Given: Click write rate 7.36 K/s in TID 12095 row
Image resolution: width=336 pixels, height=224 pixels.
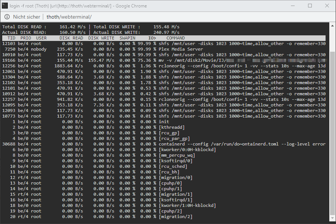Looking at the screenshot, I should (104, 105).
